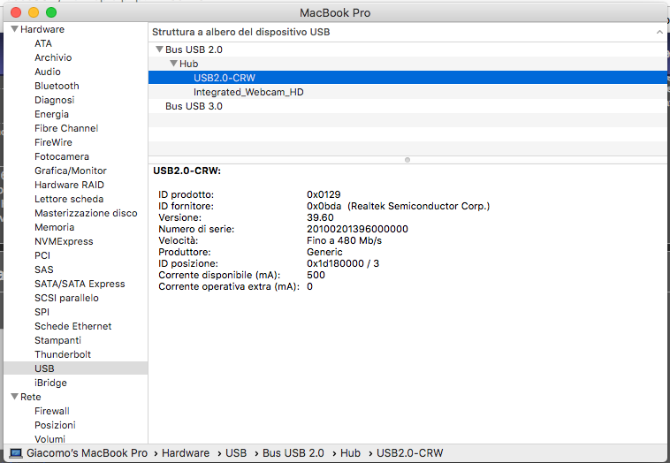The image size is (670, 463).
Task: Click the Struttura a albero column header
Action: point(240,32)
